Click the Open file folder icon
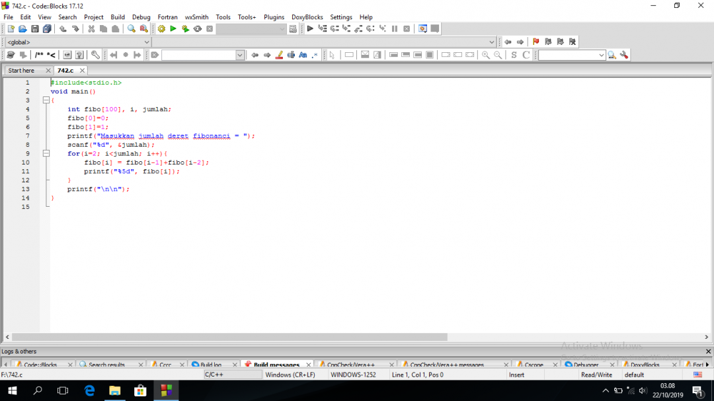Viewport: 714px width, 401px height. (22, 28)
